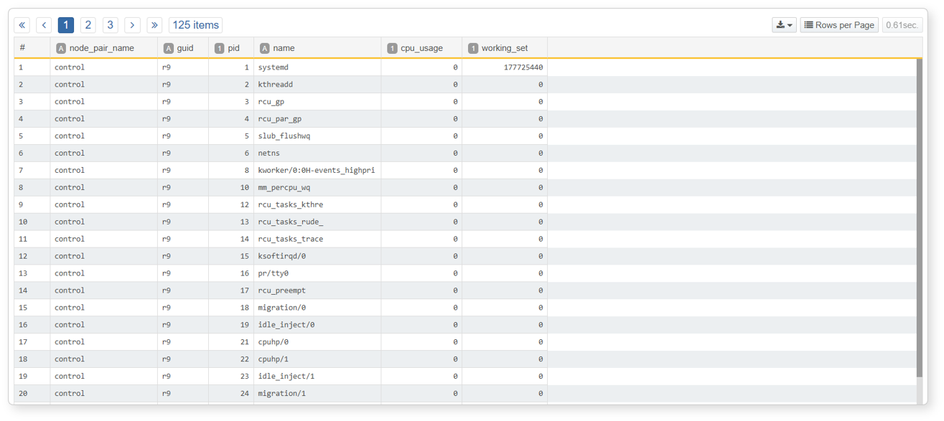Sort by cpu_usage column header
The height and width of the screenshot is (421, 944).
click(x=421, y=48)
